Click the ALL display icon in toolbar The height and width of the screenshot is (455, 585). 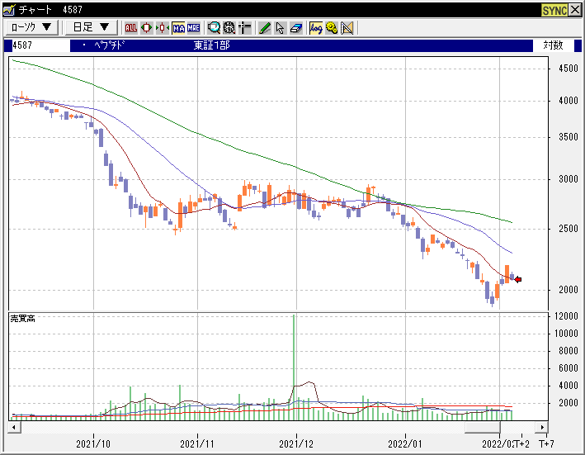coord(131,27)
